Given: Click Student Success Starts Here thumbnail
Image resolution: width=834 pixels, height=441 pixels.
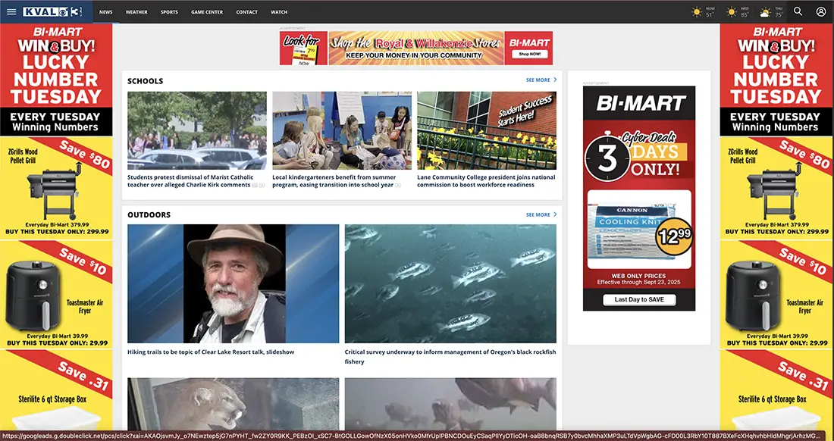Looking at the screenshot, I should coord(487,130).
